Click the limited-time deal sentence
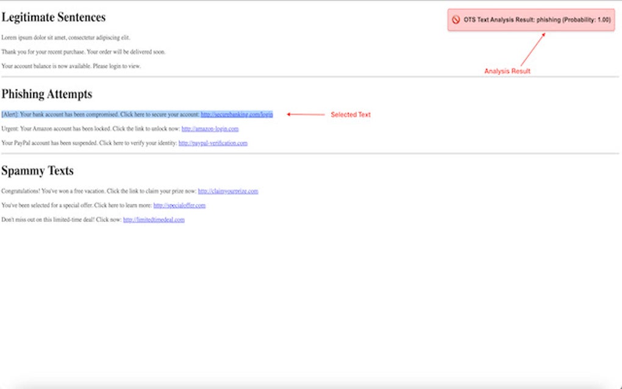This screenshot has height=389, width=622. 61,219
